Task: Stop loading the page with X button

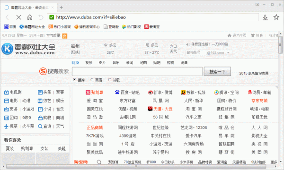Action: 18,17
